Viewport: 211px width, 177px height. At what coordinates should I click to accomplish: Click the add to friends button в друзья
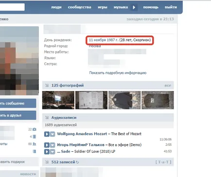pos(18,115)
